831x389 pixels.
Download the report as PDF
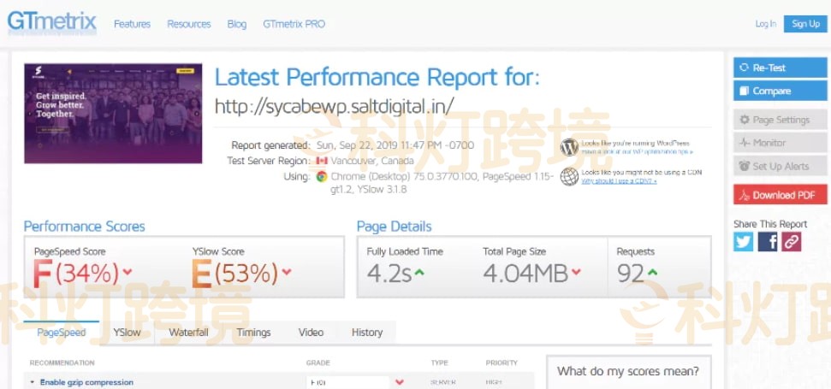[781, 195]
